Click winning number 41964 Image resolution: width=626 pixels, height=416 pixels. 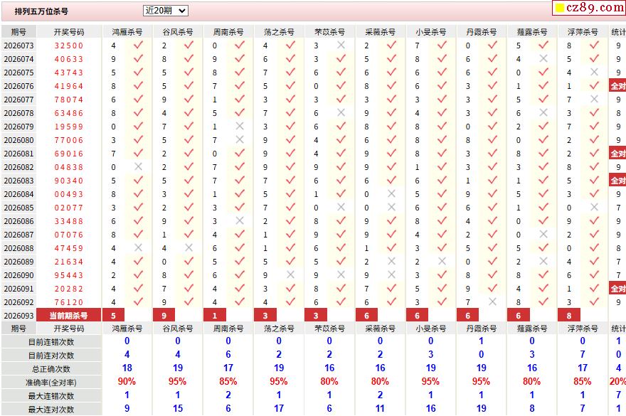pos(69,86)
